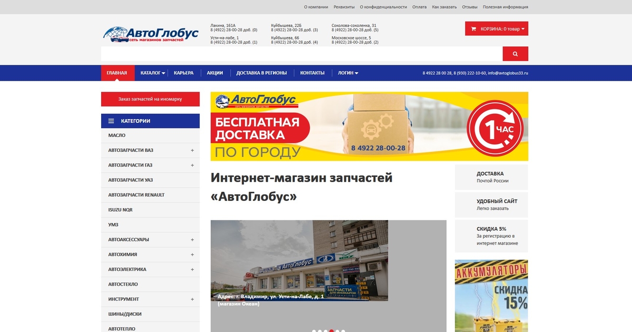The width and height of the screenshot is (632, 332).
Task: Click the УДОБНЫЙ САЙТ info box
Action: [x=491, y=204]
